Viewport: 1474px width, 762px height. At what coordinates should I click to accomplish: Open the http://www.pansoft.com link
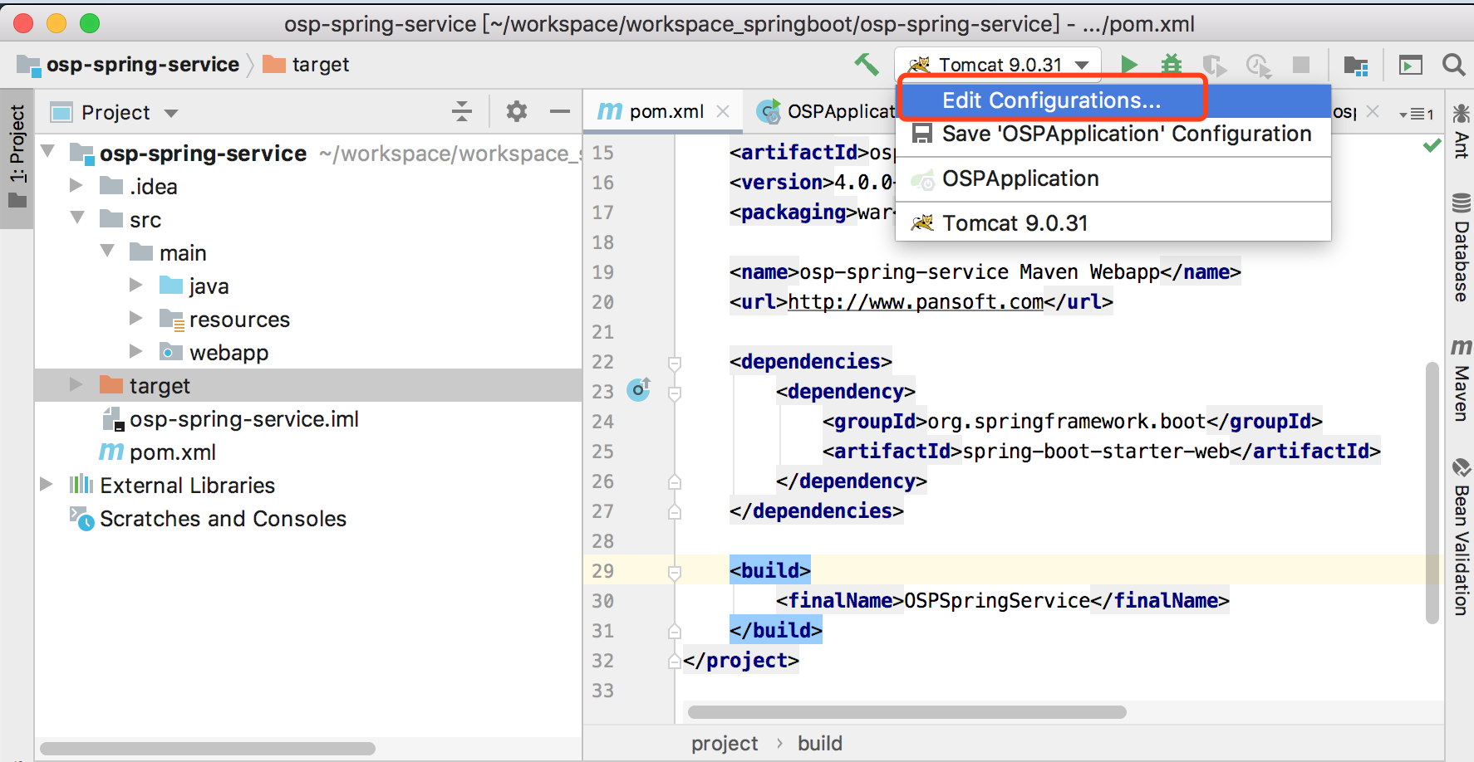[x=916, y=302]
